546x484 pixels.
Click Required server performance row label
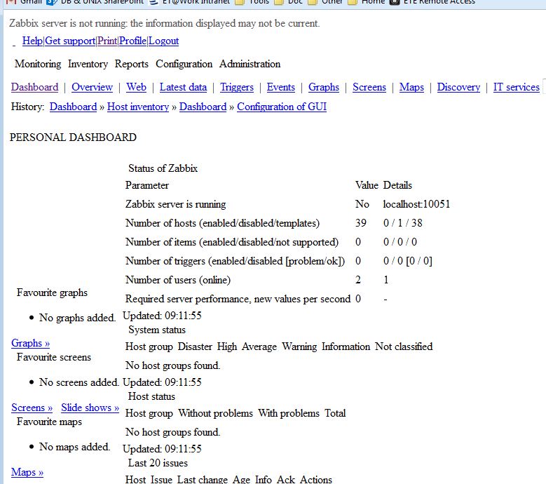(238, 299)
